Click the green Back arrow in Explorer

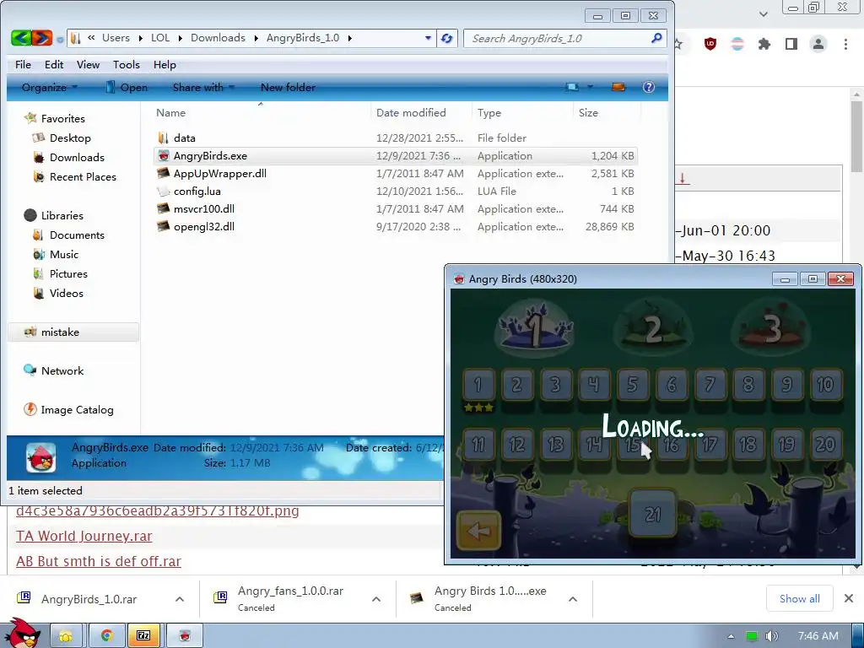[x=21, y=38]
